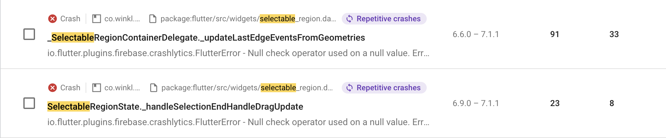Click app package icon in second row
Screen dimensions: 666x138
[x=96, y=88]
